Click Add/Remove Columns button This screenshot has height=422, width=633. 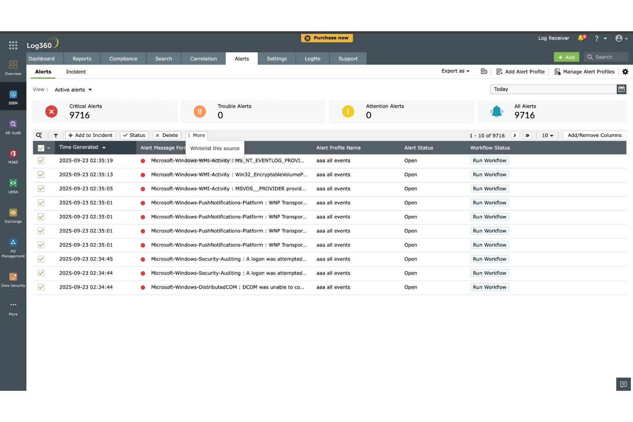[595, 135]
